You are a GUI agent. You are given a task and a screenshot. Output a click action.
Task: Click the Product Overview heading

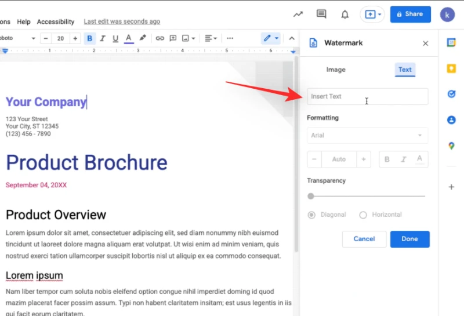[x=56, y=215]
